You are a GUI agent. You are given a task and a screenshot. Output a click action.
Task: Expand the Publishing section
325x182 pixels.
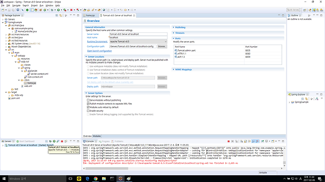coord(173,27)
